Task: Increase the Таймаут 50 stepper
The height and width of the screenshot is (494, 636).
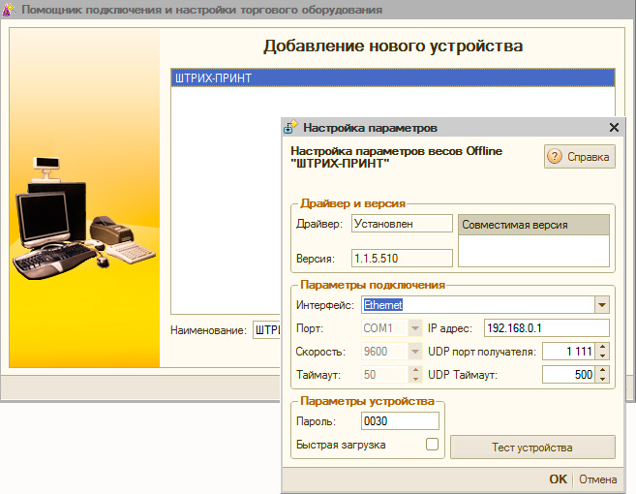Action: [415, 370]
